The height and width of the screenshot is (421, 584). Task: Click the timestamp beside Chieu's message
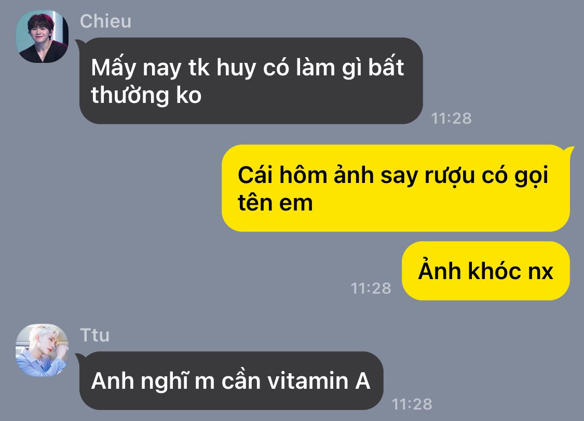tap(452, 119)
